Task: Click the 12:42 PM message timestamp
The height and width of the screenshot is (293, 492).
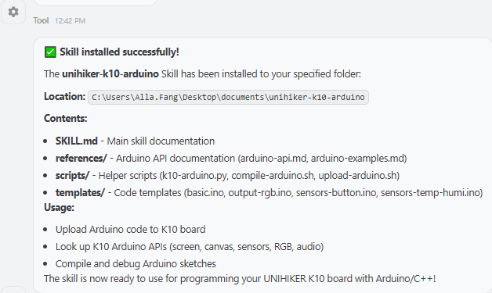Action: point(70,21)
